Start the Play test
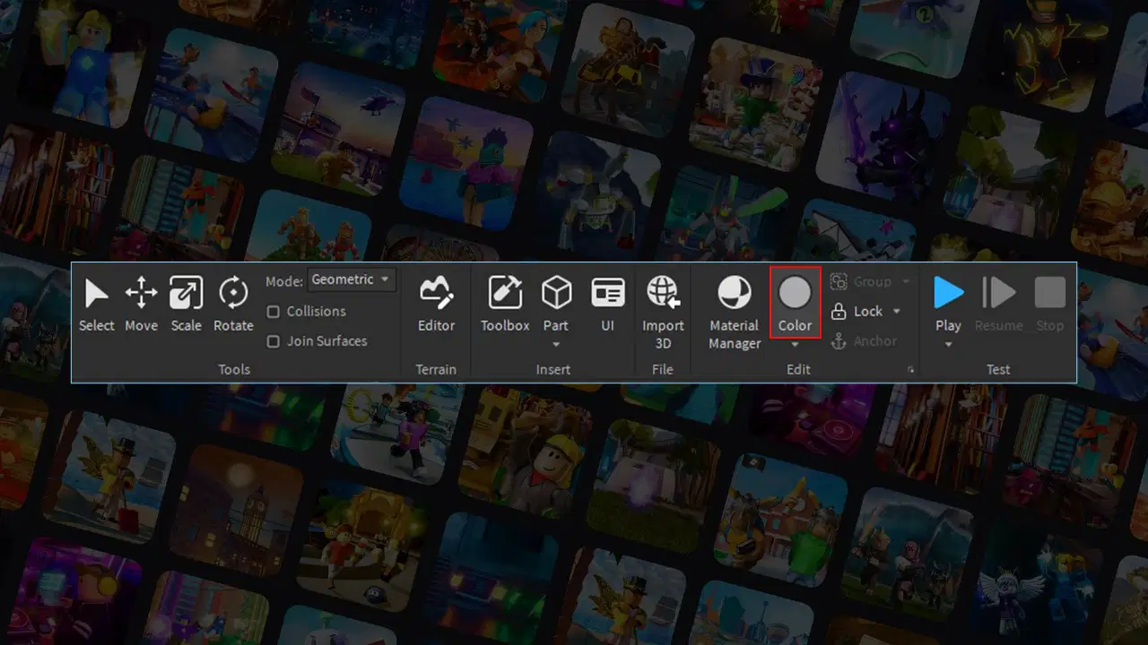 (x=948, y=303)
